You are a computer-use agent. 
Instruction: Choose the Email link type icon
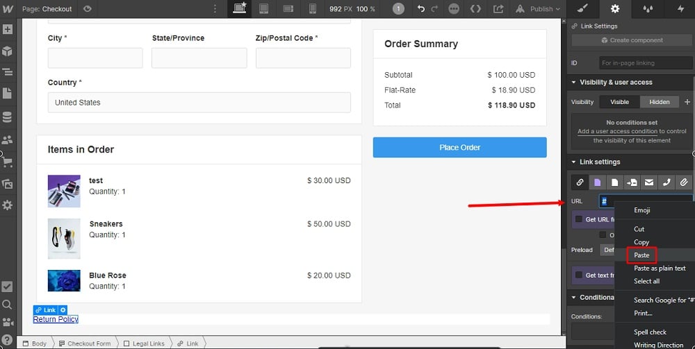(649, 182)
